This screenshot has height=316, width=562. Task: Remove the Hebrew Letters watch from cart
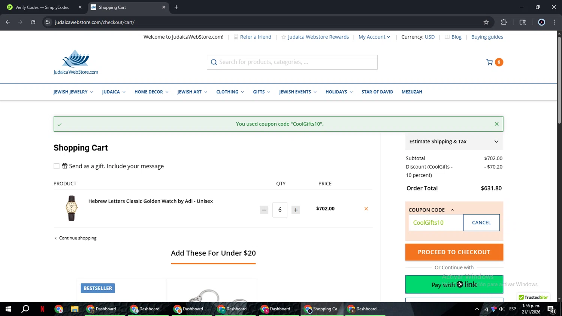point(366,209)
